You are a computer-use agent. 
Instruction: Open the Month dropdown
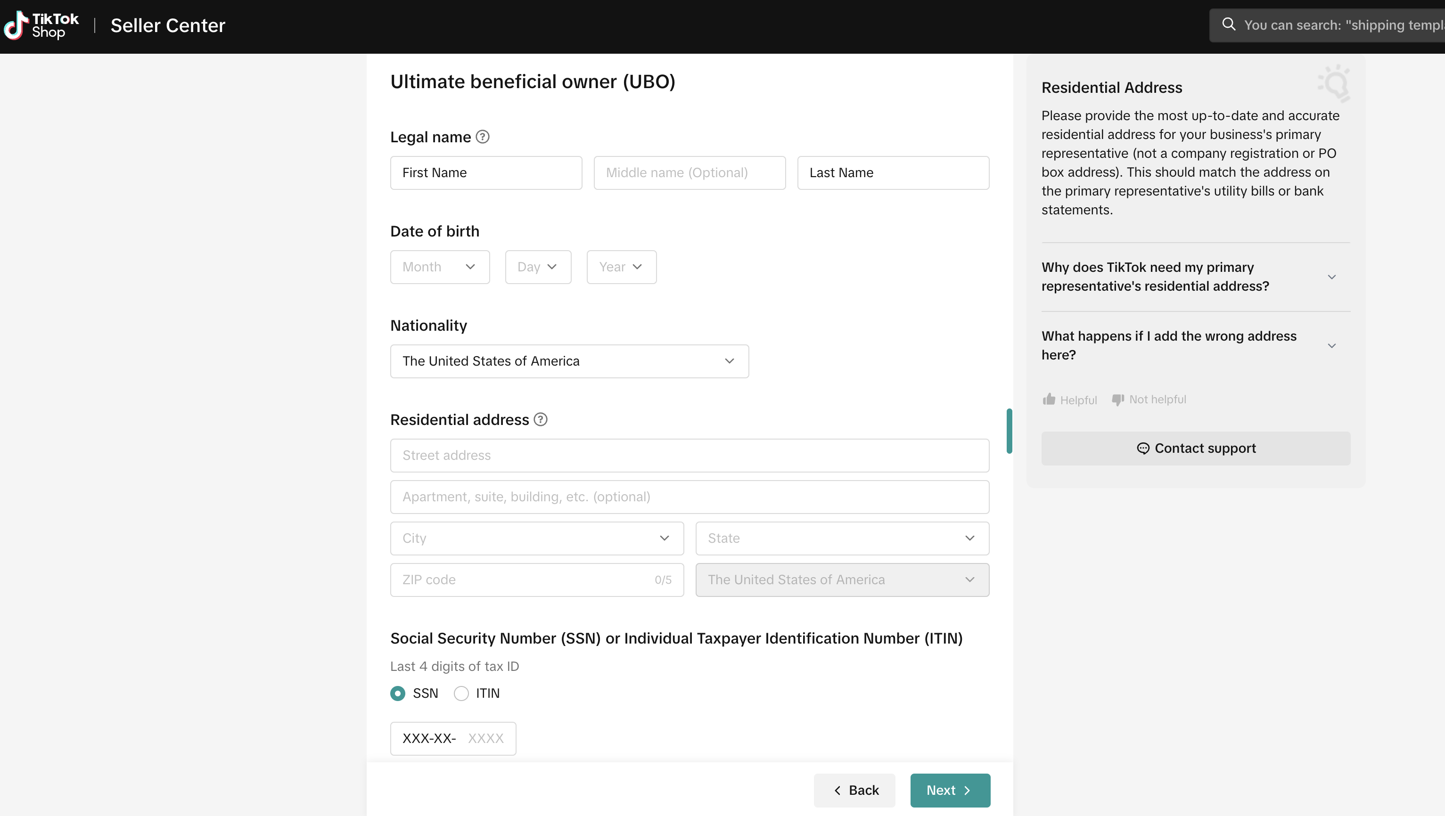click(x=440, y=267)
